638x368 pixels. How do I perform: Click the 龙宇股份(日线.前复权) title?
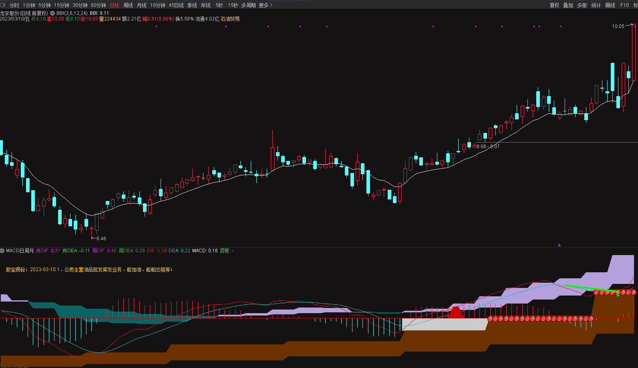(24, 13)
